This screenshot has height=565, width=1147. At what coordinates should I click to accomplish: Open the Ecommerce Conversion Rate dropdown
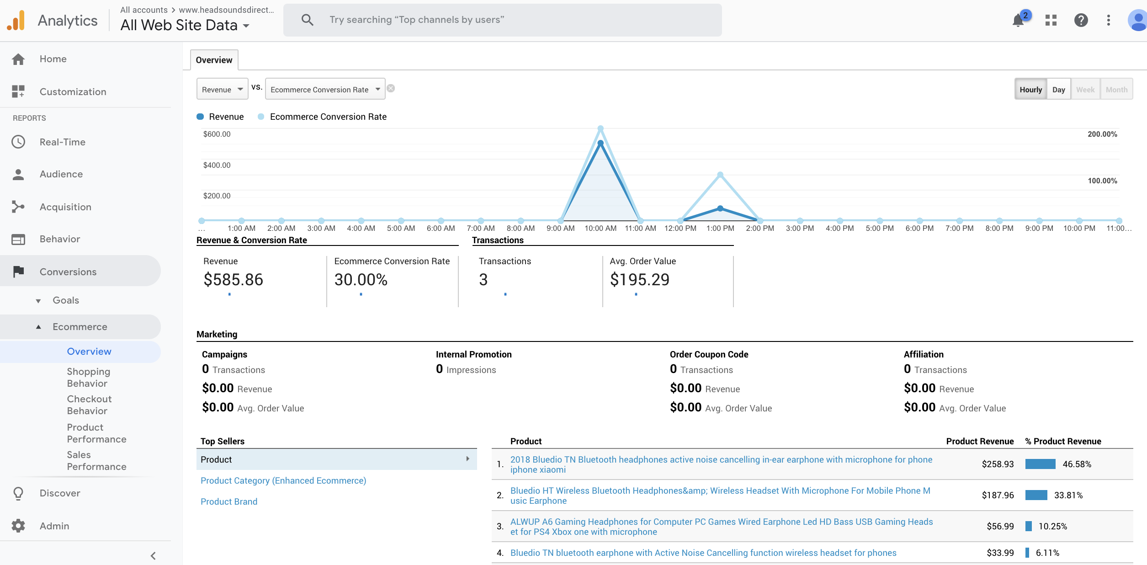325,89
